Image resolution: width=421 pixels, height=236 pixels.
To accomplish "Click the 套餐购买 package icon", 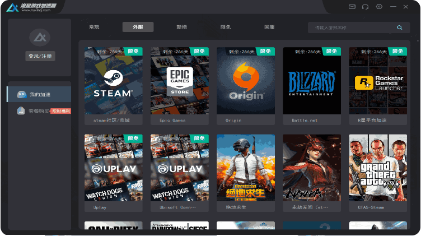I will tap(21, 111).
